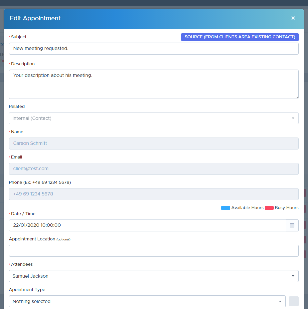Click the blue Available Hours swatch
Viewport: 308px width, 309px height.
pos(225,208)
